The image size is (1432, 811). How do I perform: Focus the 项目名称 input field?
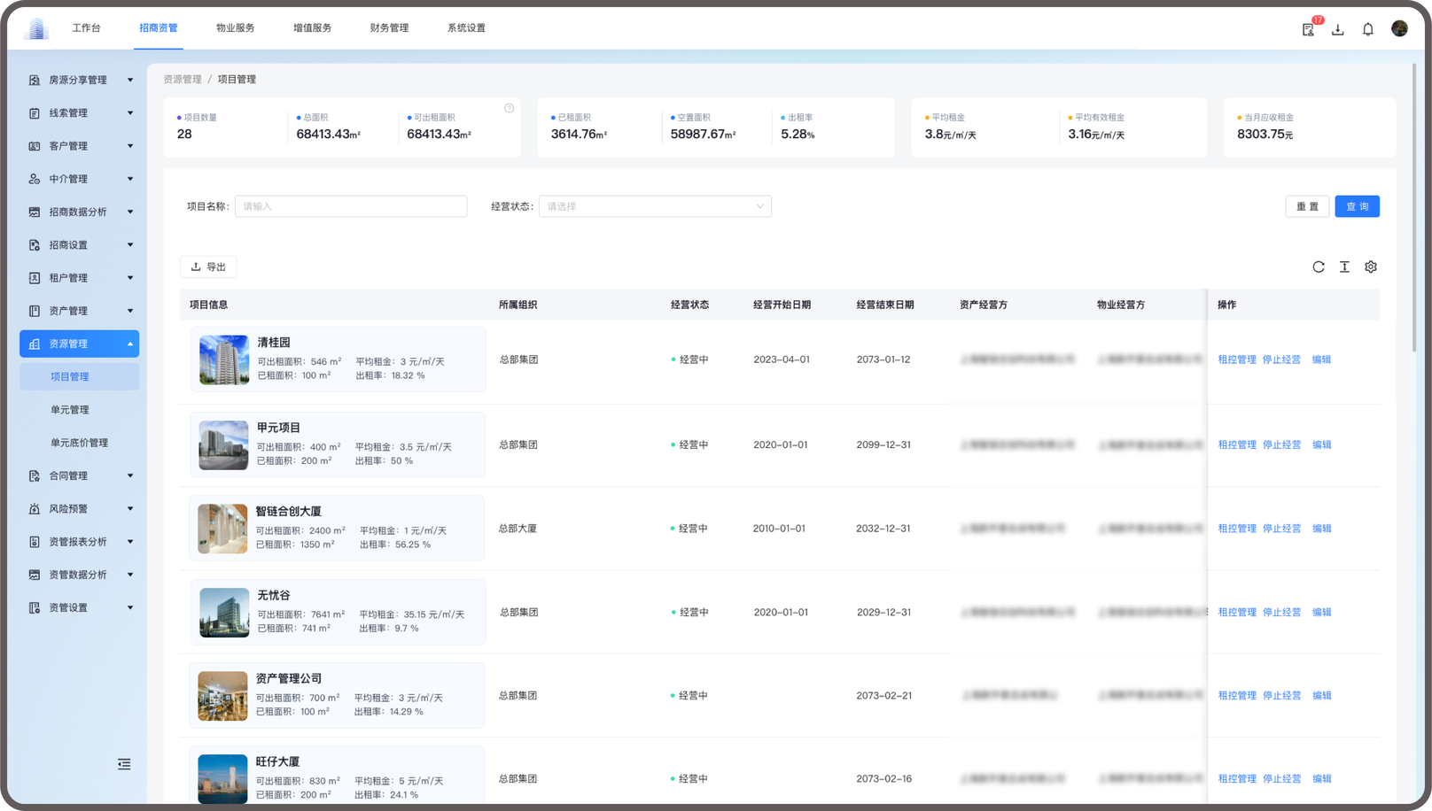[x=351, y=206]
